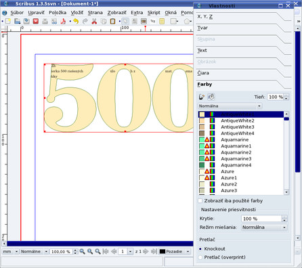This screenshot has height=268, width=302.
Task: Select the Azure2 color in the list
Action: pos(241,184)
